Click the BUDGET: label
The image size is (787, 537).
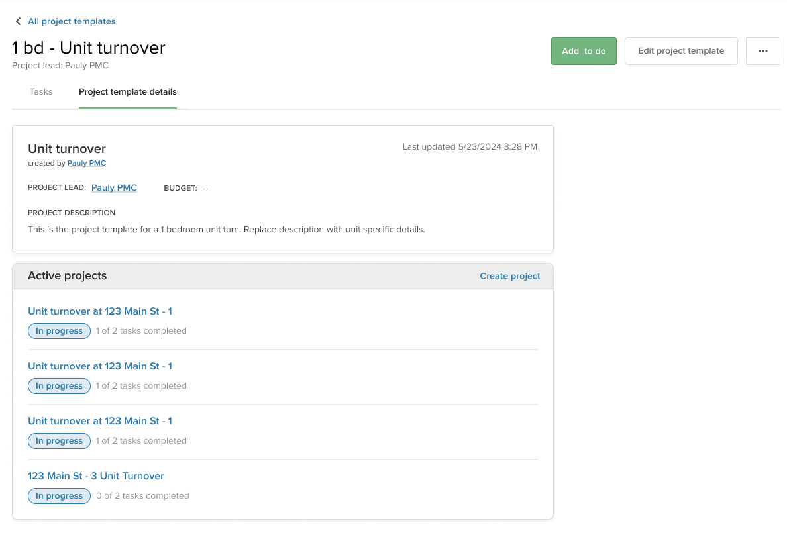tap(180, 188)
